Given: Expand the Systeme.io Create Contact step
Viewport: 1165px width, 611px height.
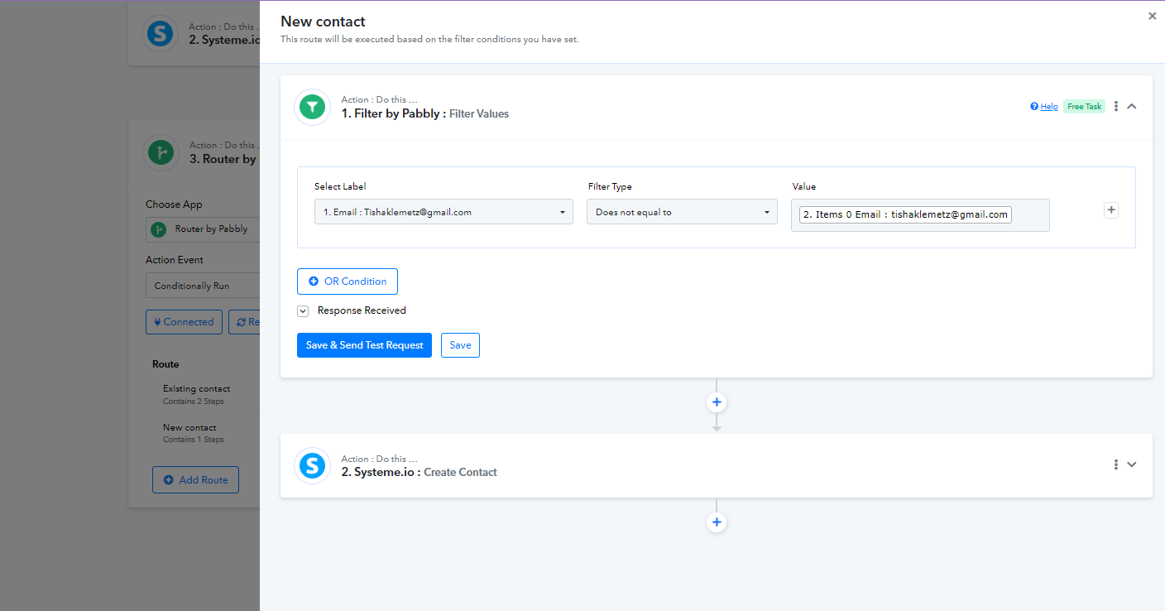Looking at the screenshot, I should pos(1132,464).
